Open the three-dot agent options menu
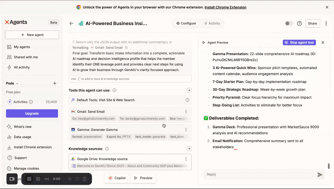The image size is (334, 189). [x=326, y=23]
